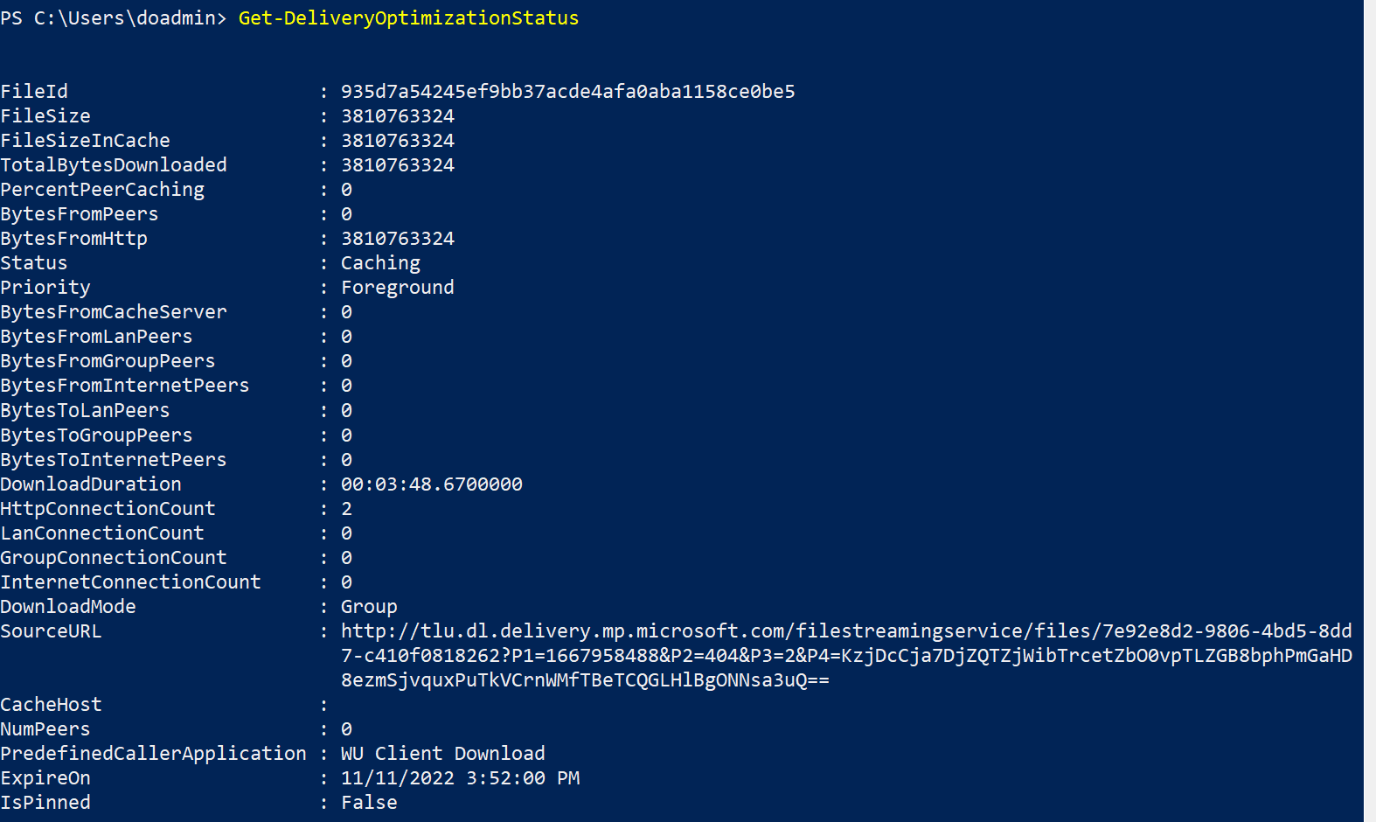Viewport: 1376px width, 822px height.
Task: Click the FileId hash value
Action: (567, 92)
